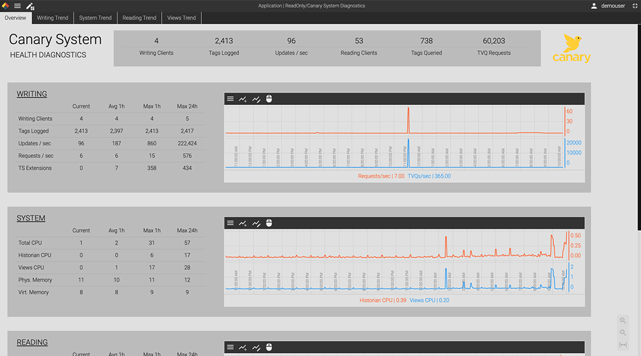
Task: Click the remove trend icon in the Writing chart
Action: tap(256, 99)
